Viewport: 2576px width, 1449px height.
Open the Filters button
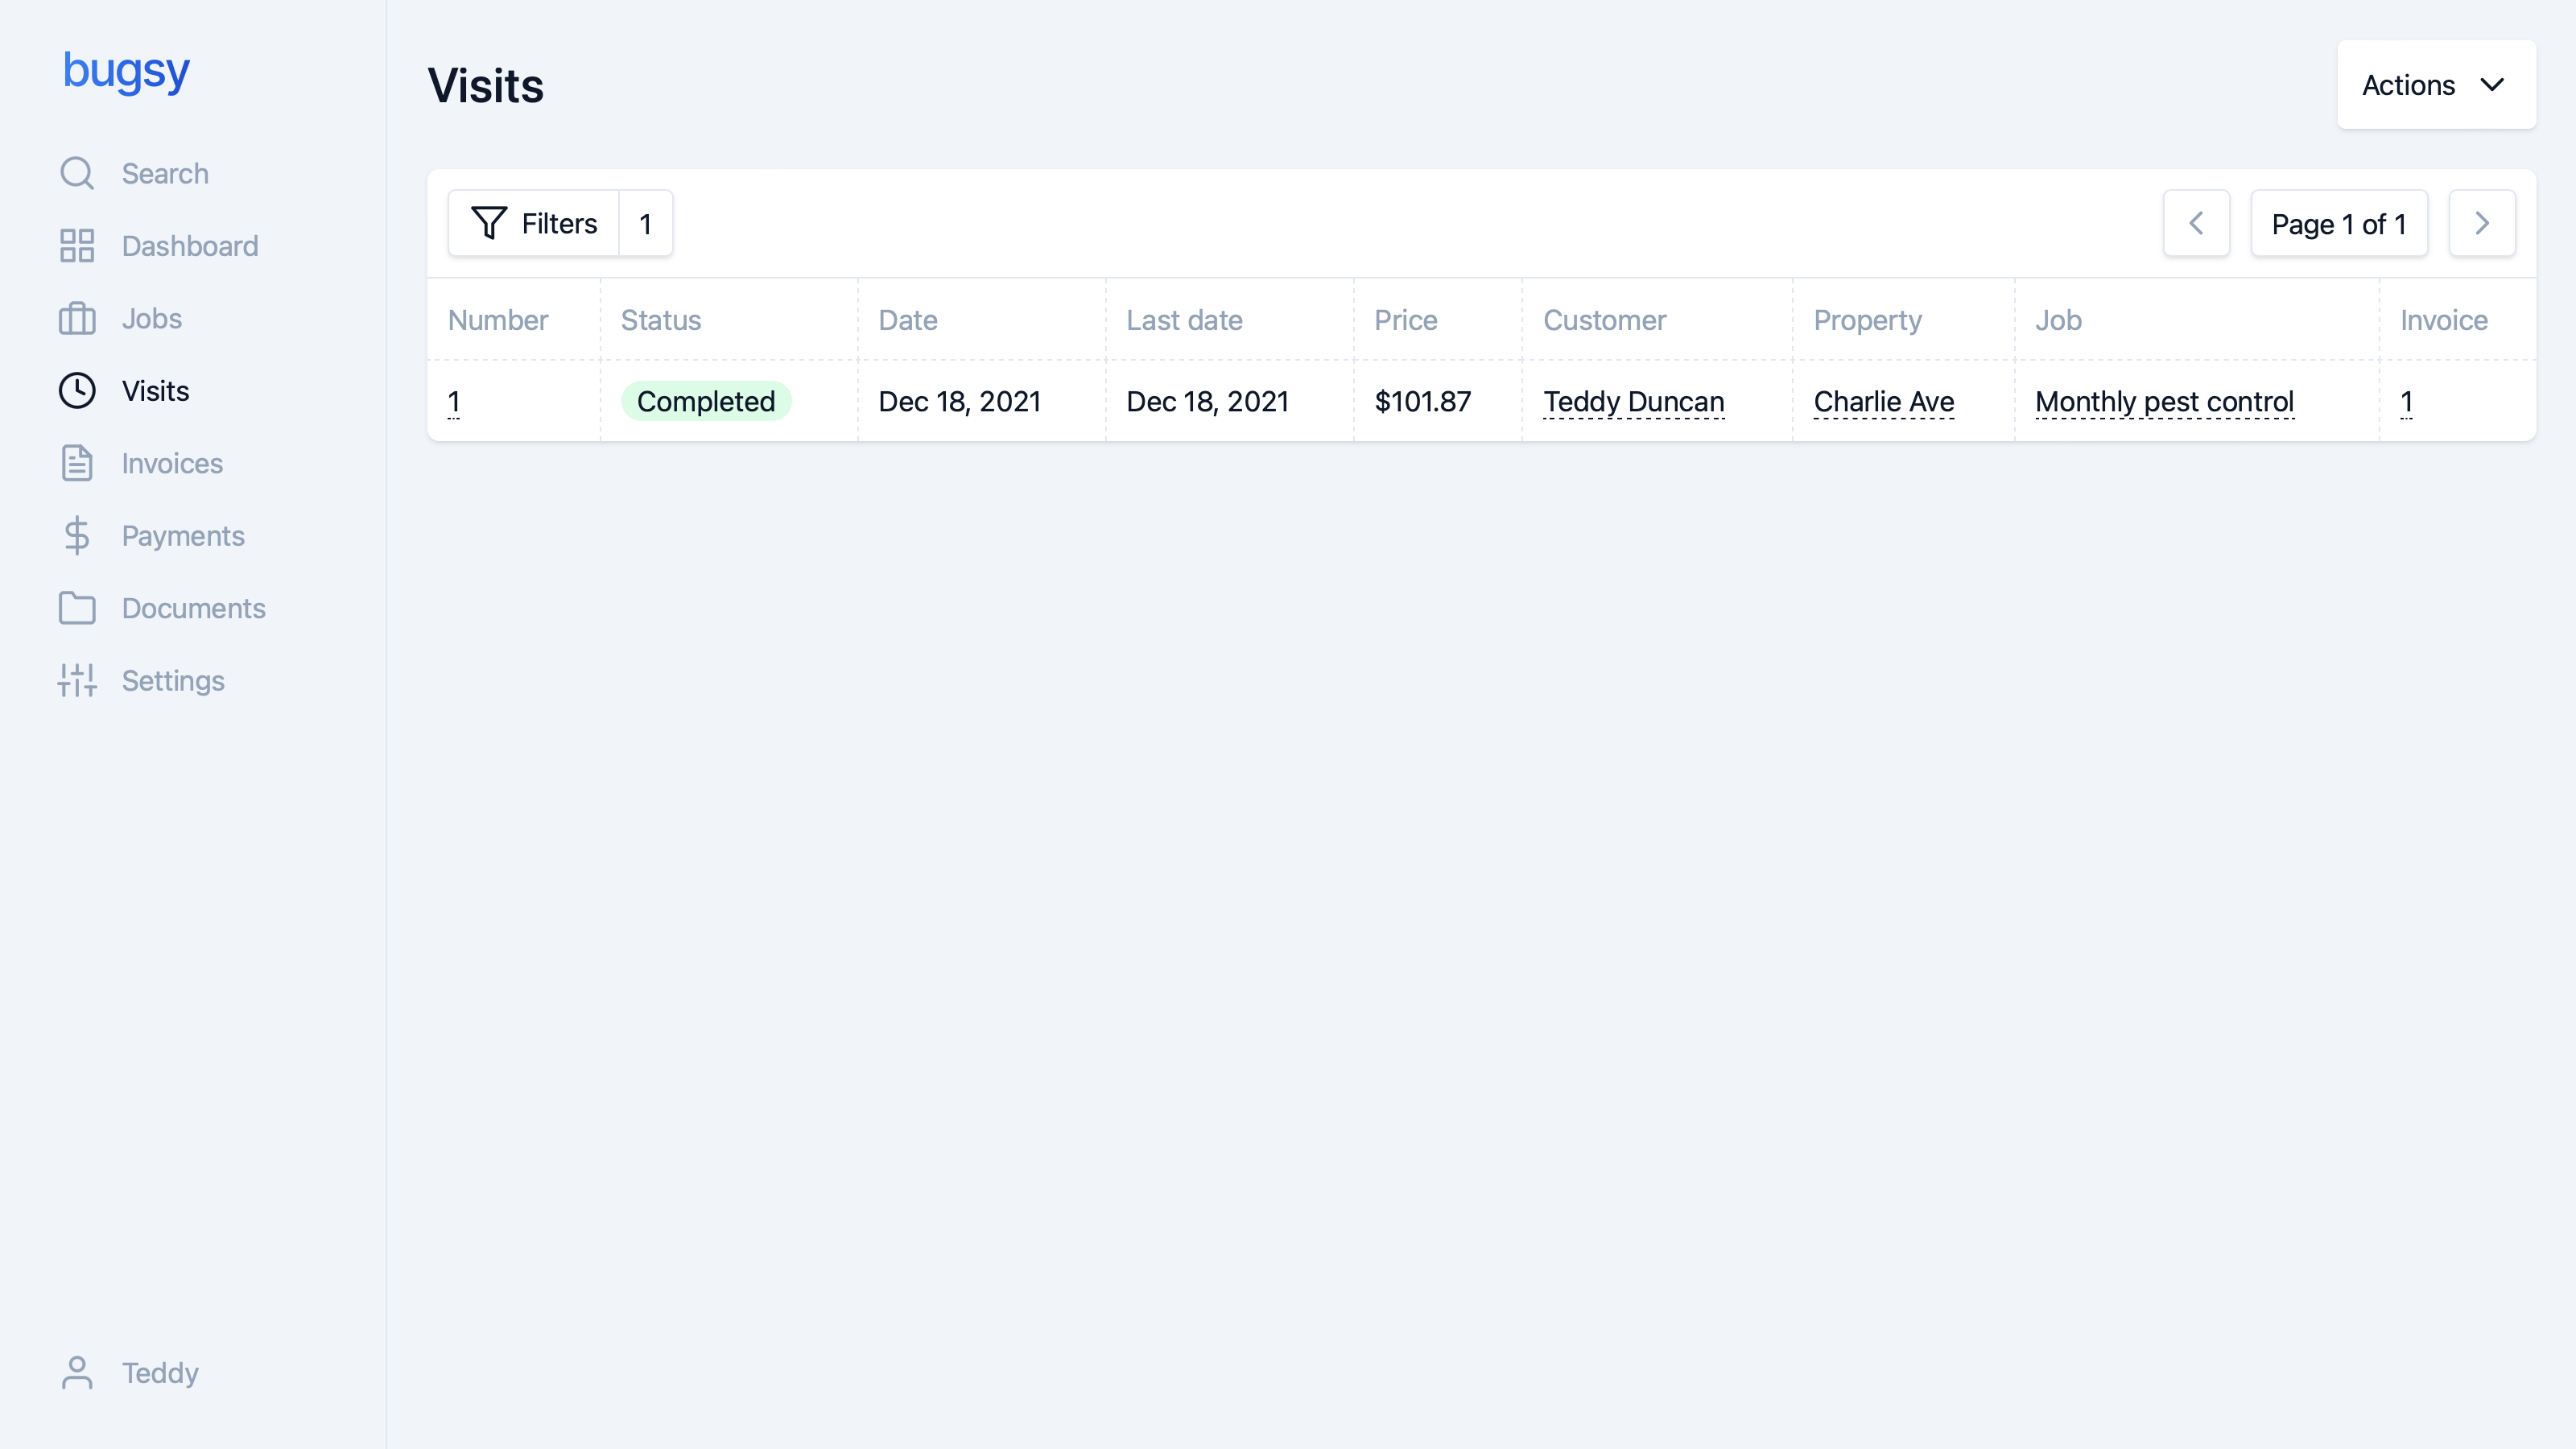coord(534,223)
